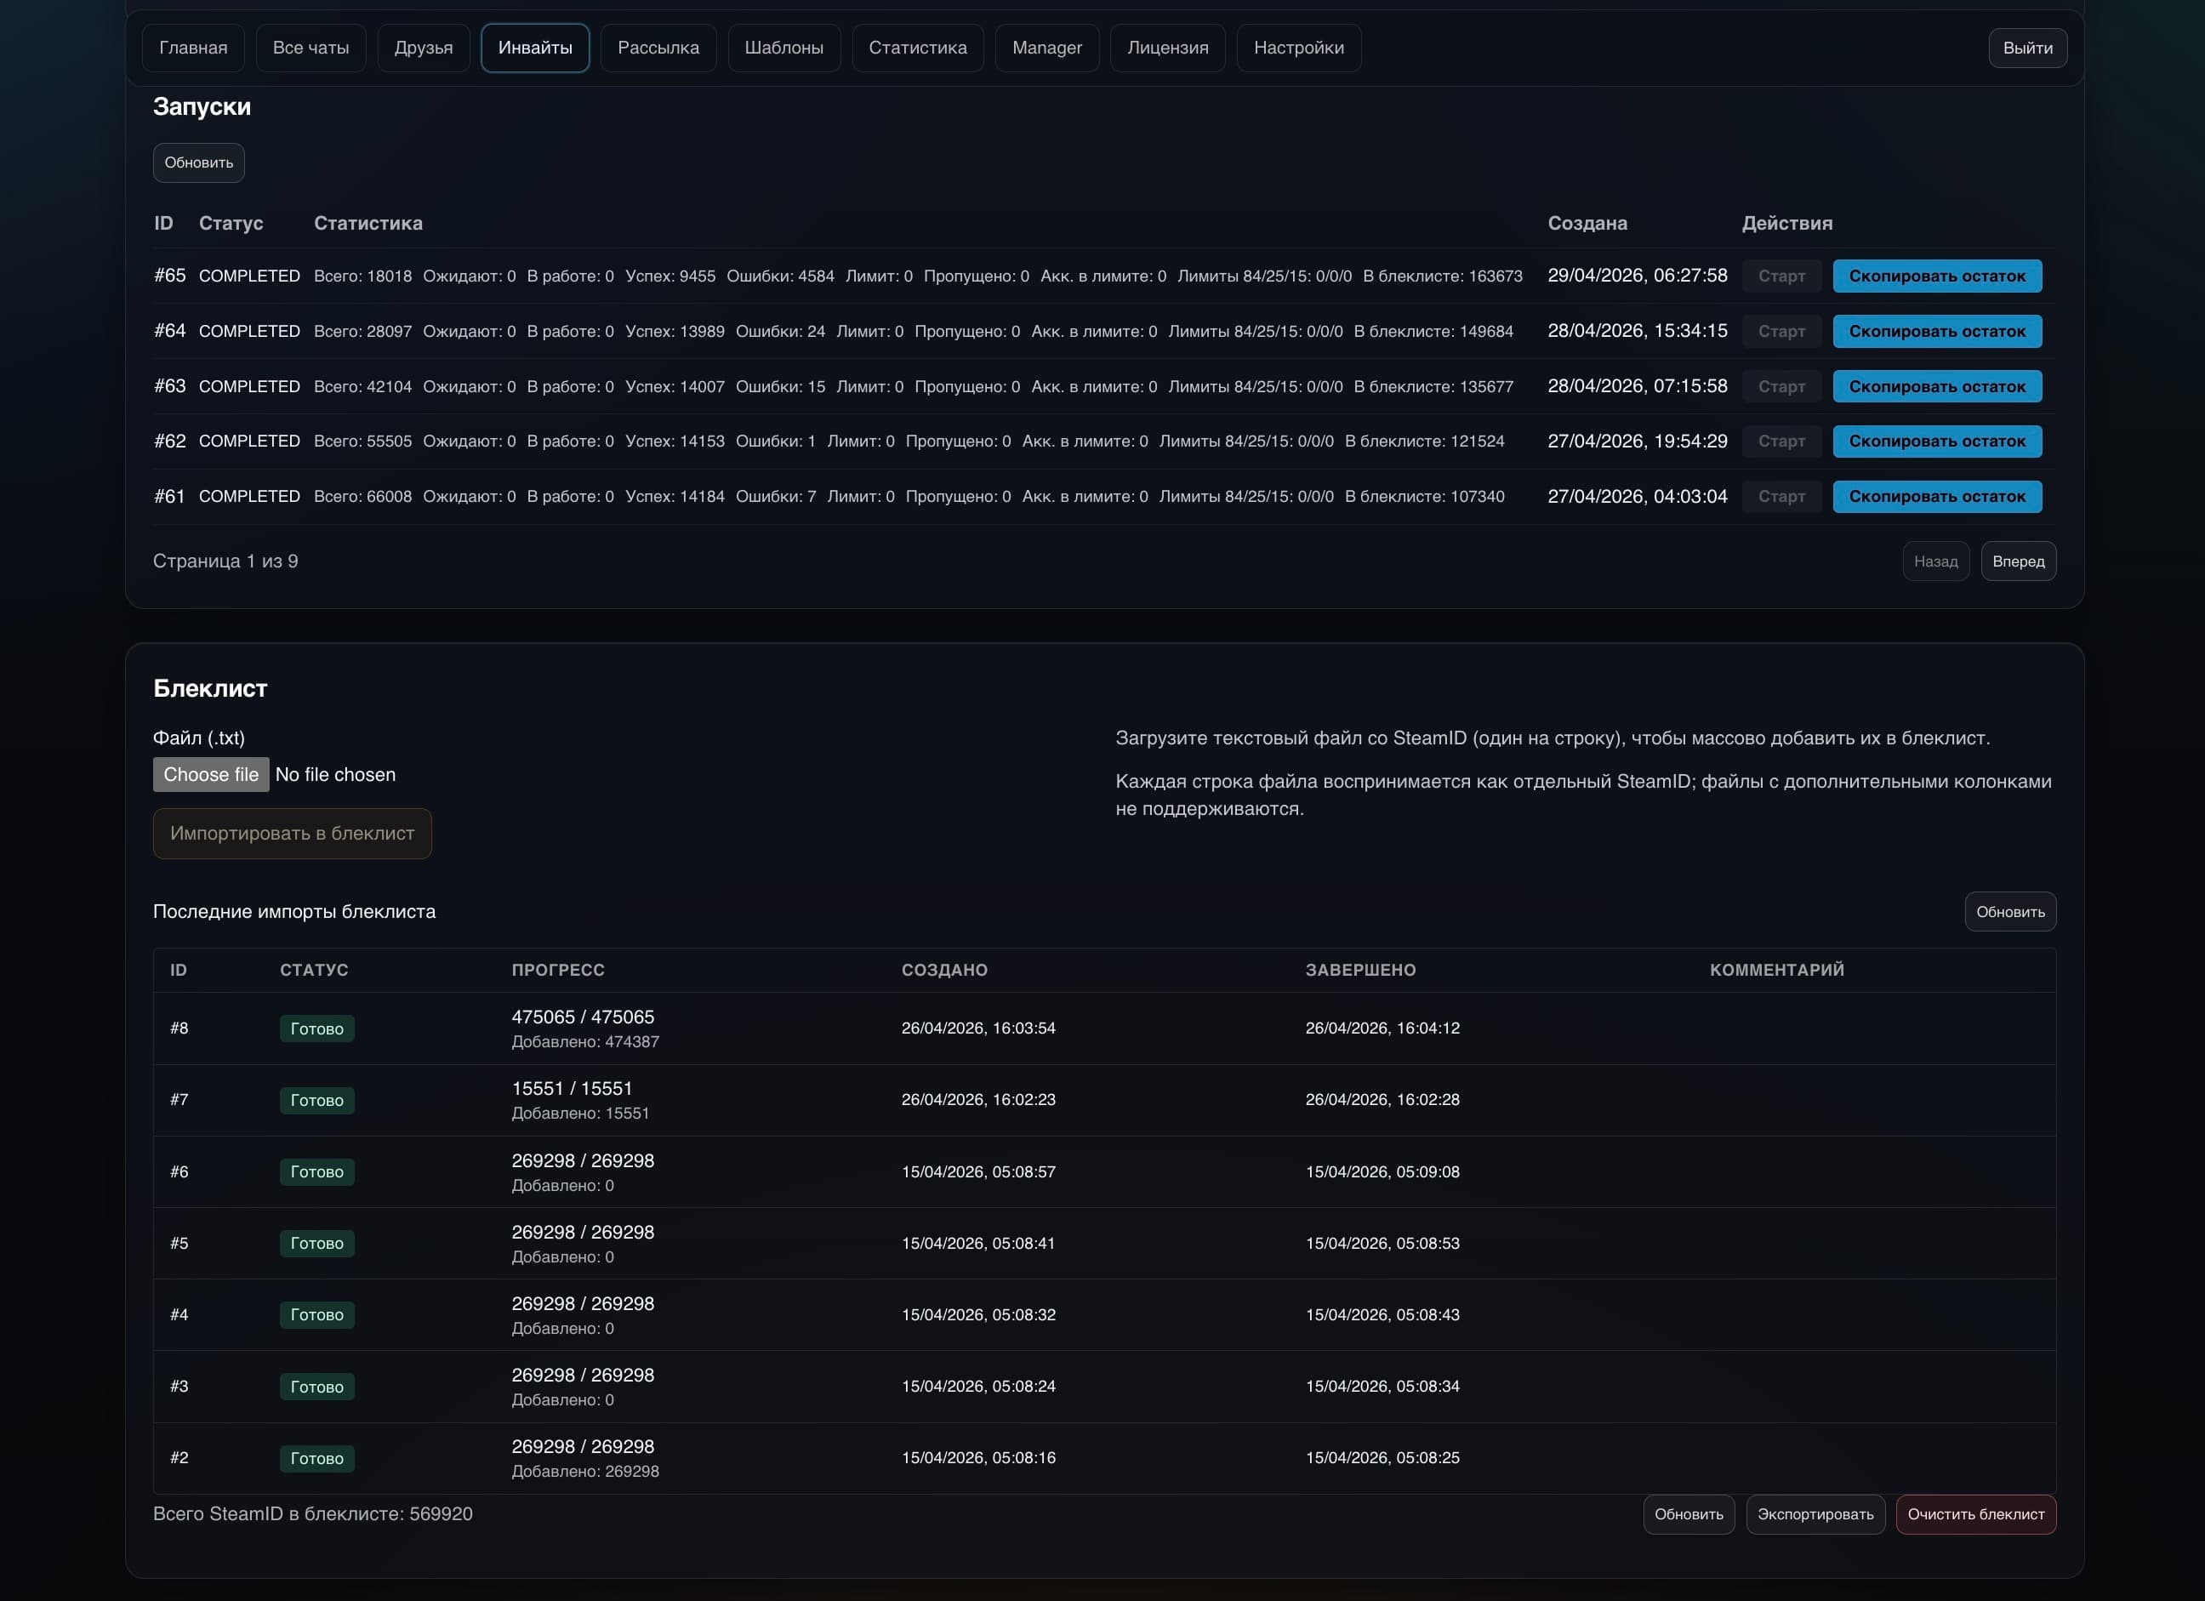Open the Лицензия tab
Viewport: 2205px width, 1601px height.
[x=1166, y=48]
